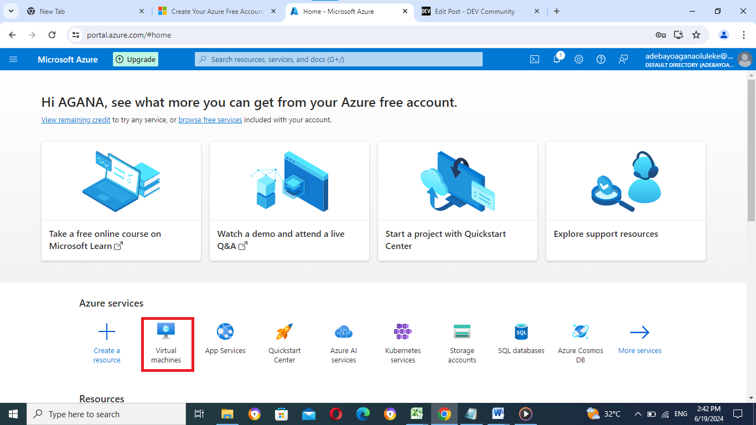756x425 pixels.
Task: Reload the Azure portal page
Action: tap(52, 35)
